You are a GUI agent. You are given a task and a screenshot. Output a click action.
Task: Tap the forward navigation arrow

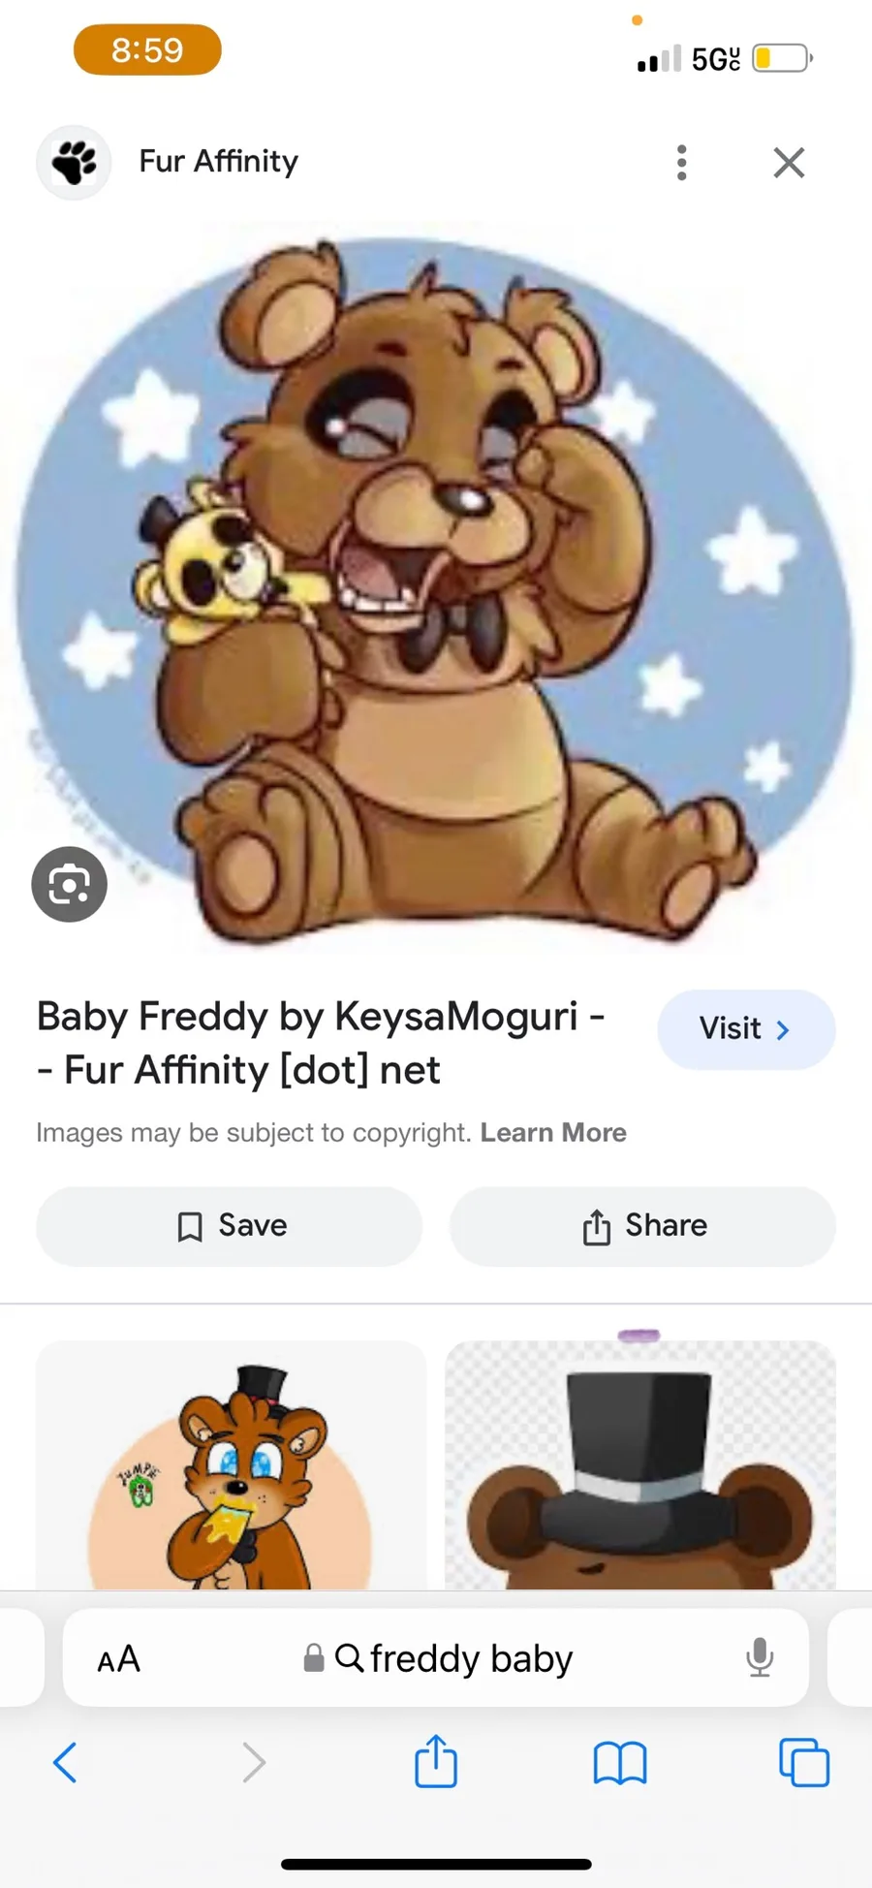point(253,1762)
